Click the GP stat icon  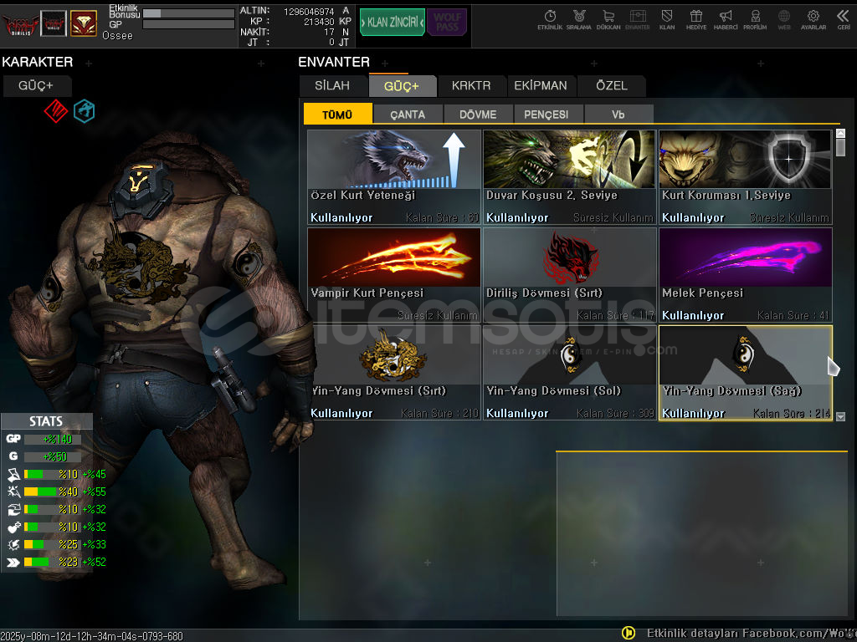pyautogui.click(x=13, y=439)
